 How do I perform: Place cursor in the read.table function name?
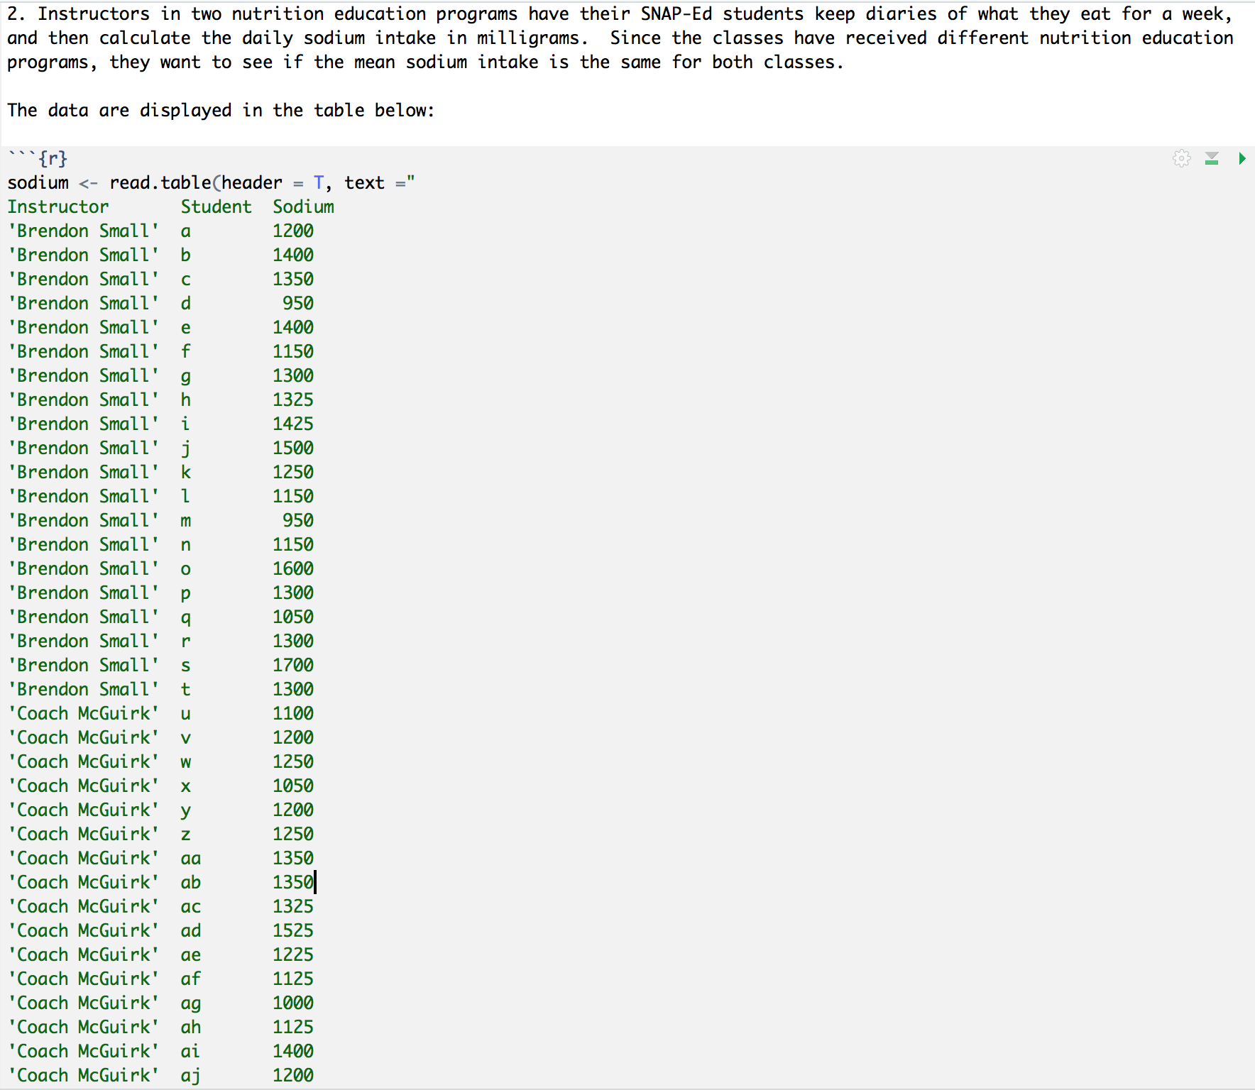(x=160, y=182)
